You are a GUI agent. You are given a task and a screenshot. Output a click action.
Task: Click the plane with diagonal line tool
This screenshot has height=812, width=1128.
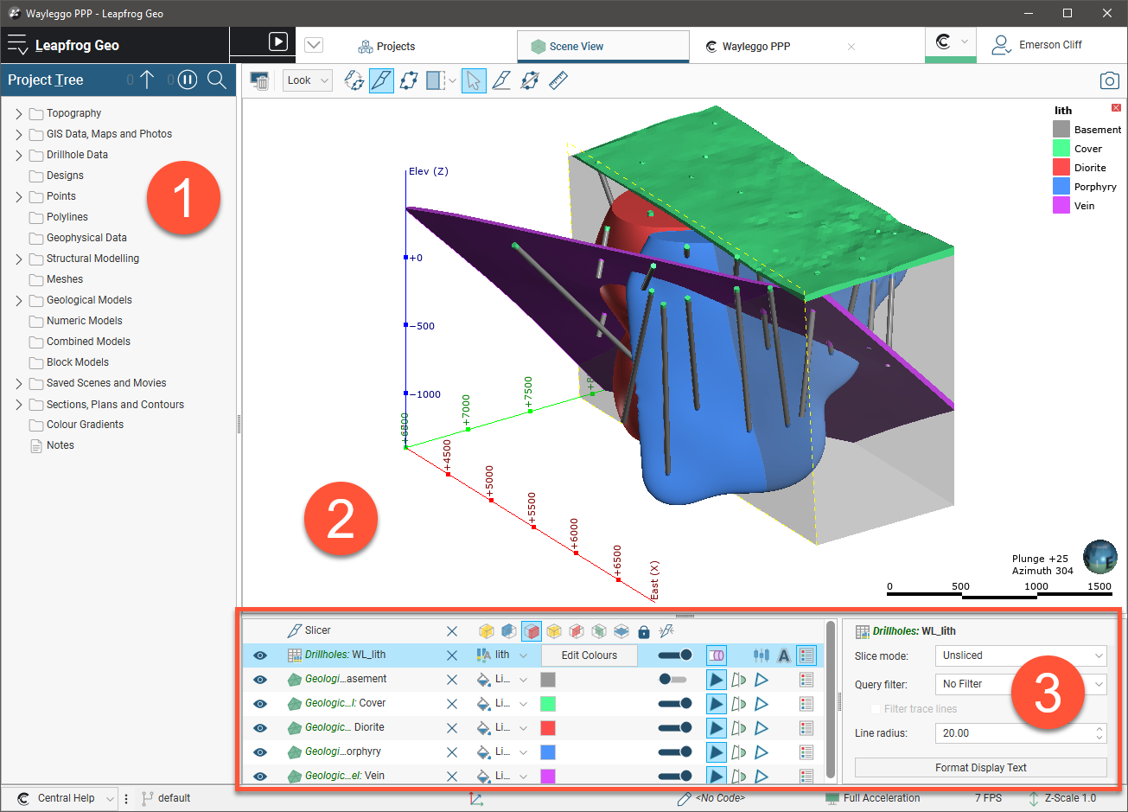coord(530,80)
